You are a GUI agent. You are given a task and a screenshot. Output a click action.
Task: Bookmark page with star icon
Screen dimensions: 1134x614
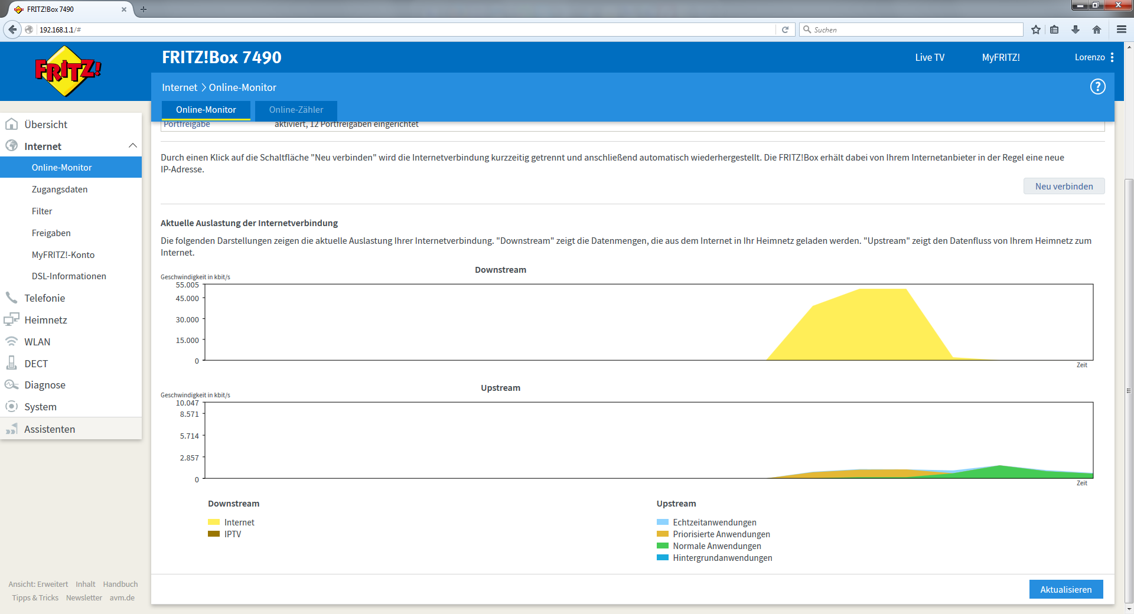pyautogui.click(x=1035, y=30)
